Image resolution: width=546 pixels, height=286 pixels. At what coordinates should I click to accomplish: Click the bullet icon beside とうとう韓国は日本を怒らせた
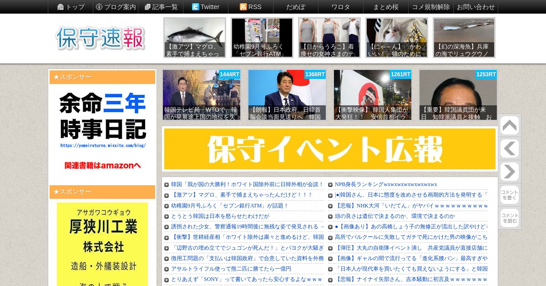(x=167, y=217)
